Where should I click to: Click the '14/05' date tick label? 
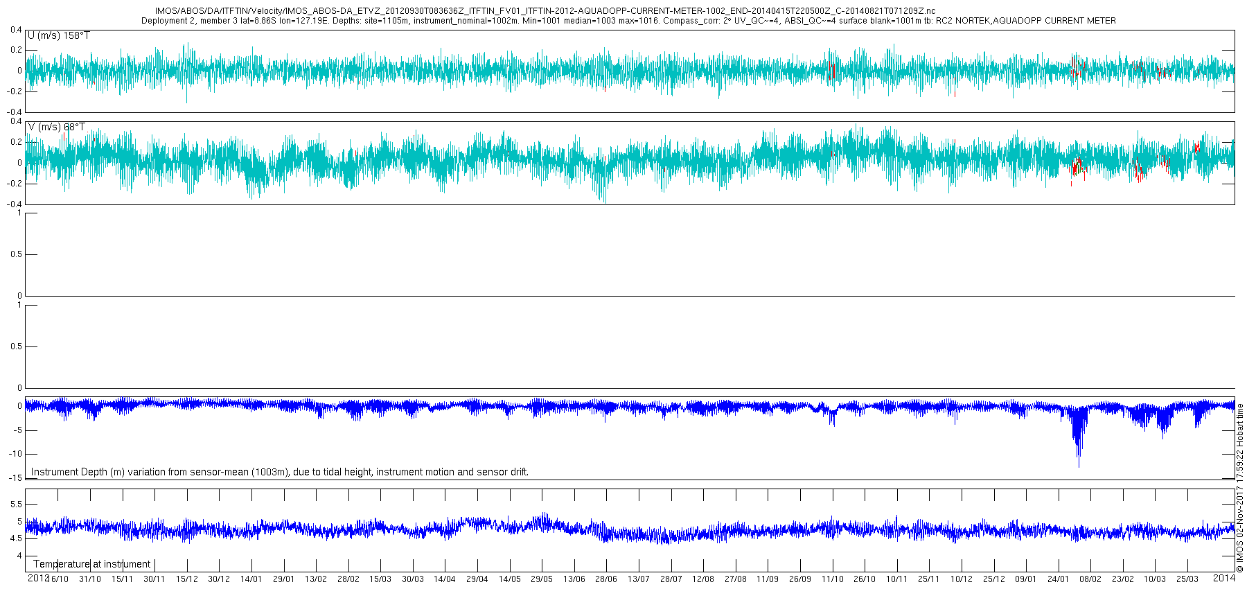(509, 579)
